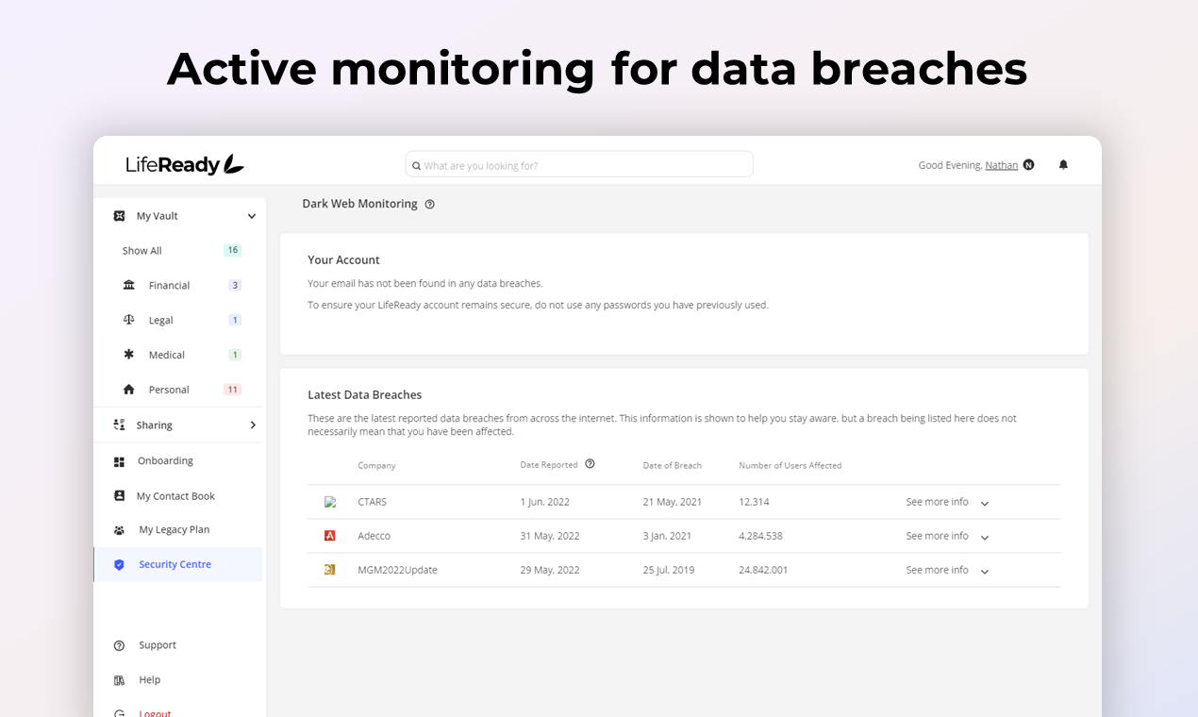Open the Legal category
The height and width of the screenshot is (717, 1198).
160,321
